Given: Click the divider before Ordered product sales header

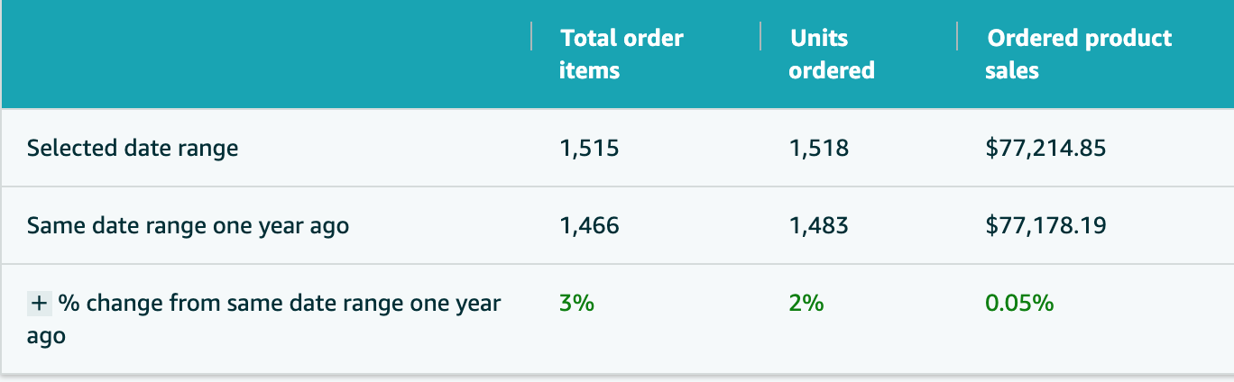Looking at the screenshot, I should [x=958, y=37].
